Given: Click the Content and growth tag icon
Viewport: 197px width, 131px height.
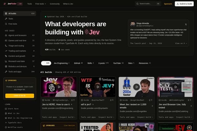Looking at the screenshot, I should click(6, 56).
